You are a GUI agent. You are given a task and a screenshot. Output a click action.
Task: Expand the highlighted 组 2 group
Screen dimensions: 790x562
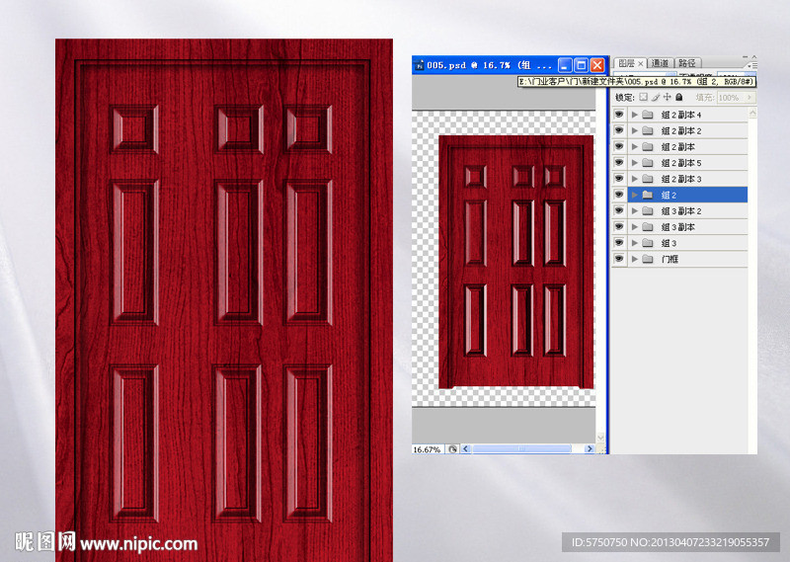coord(635,195)
